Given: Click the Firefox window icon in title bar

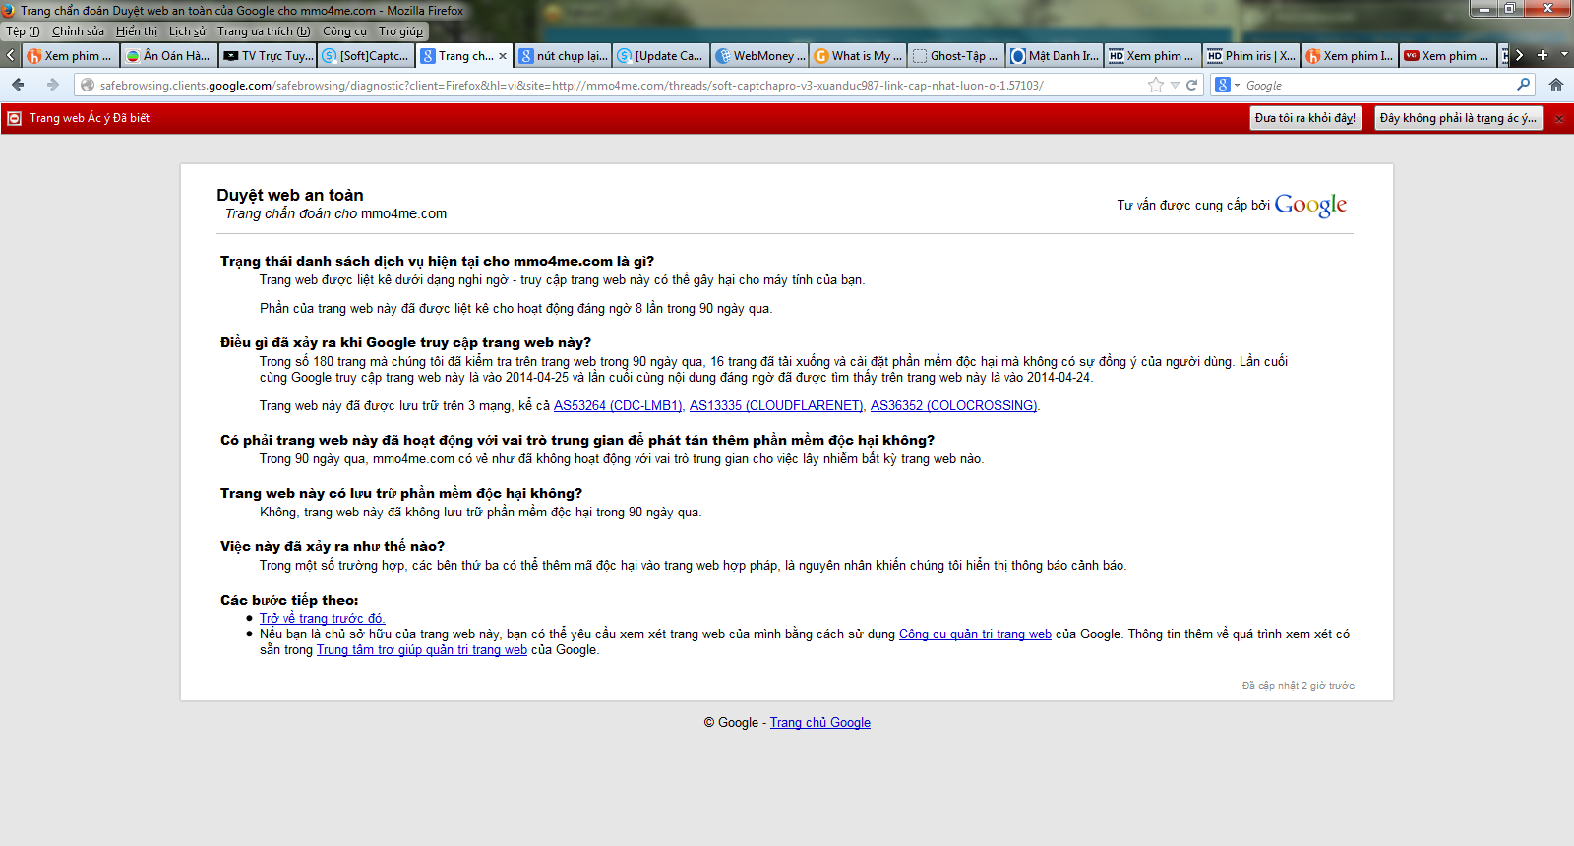Looking at the screenshot, I should tap(9, 10).
